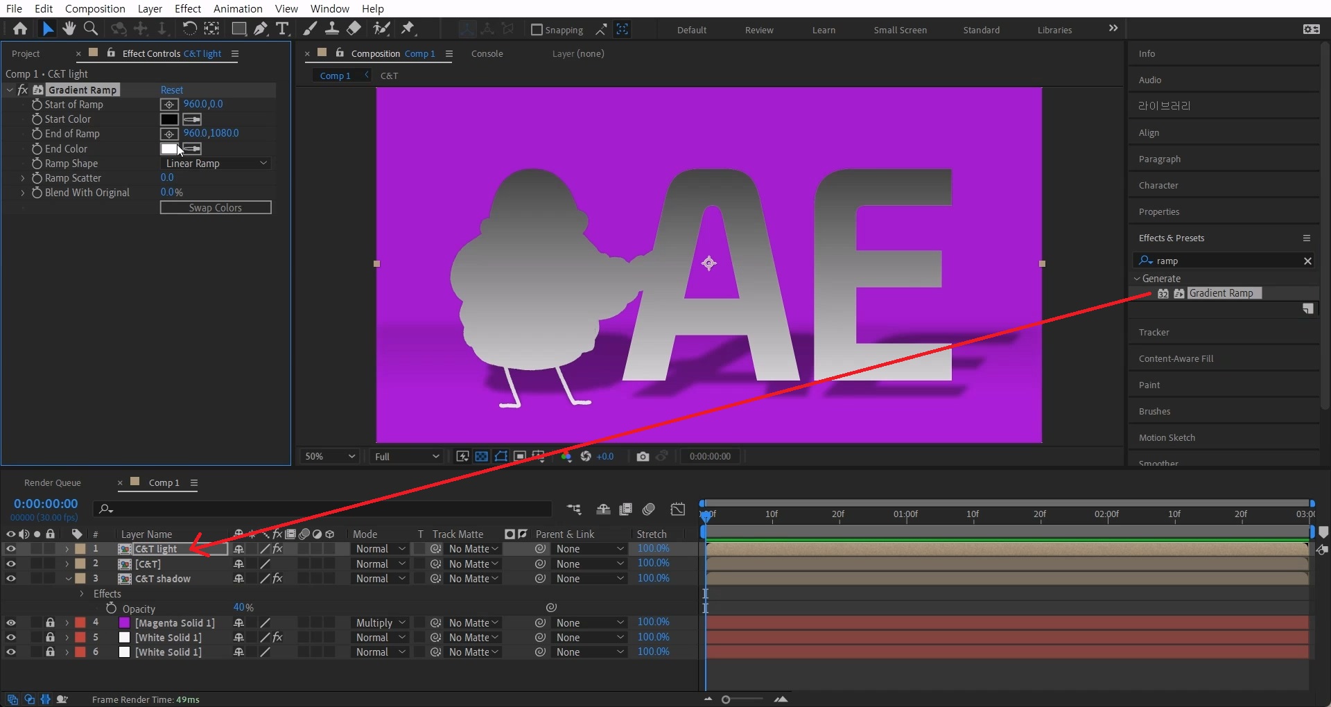Click the ramp search field in Effects & Presets
Image resolution: width=1331 pixels, height=707 pixels.
pos(1224,261)
